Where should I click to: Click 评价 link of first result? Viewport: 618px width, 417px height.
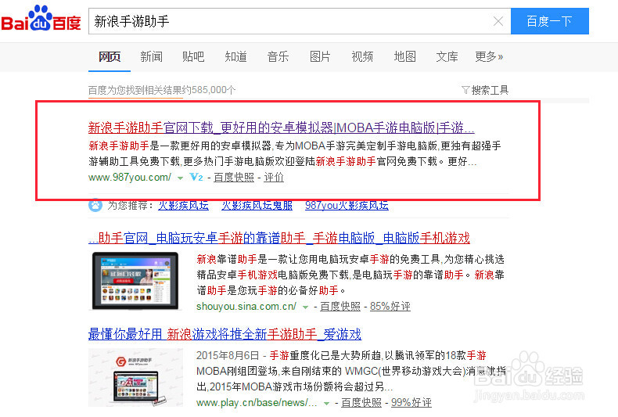(x=274, y=178)
